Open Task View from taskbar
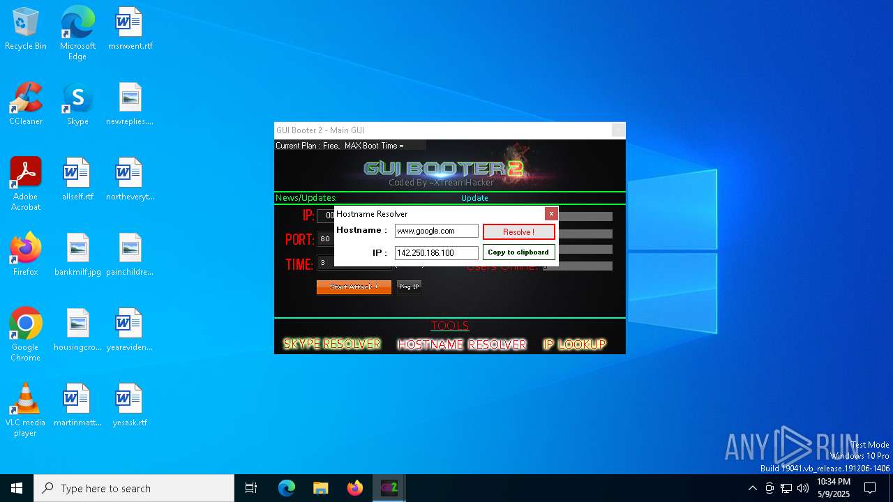The width and height of the screenshot is (893, 502). pyautogui.click(x=251, y=488)
